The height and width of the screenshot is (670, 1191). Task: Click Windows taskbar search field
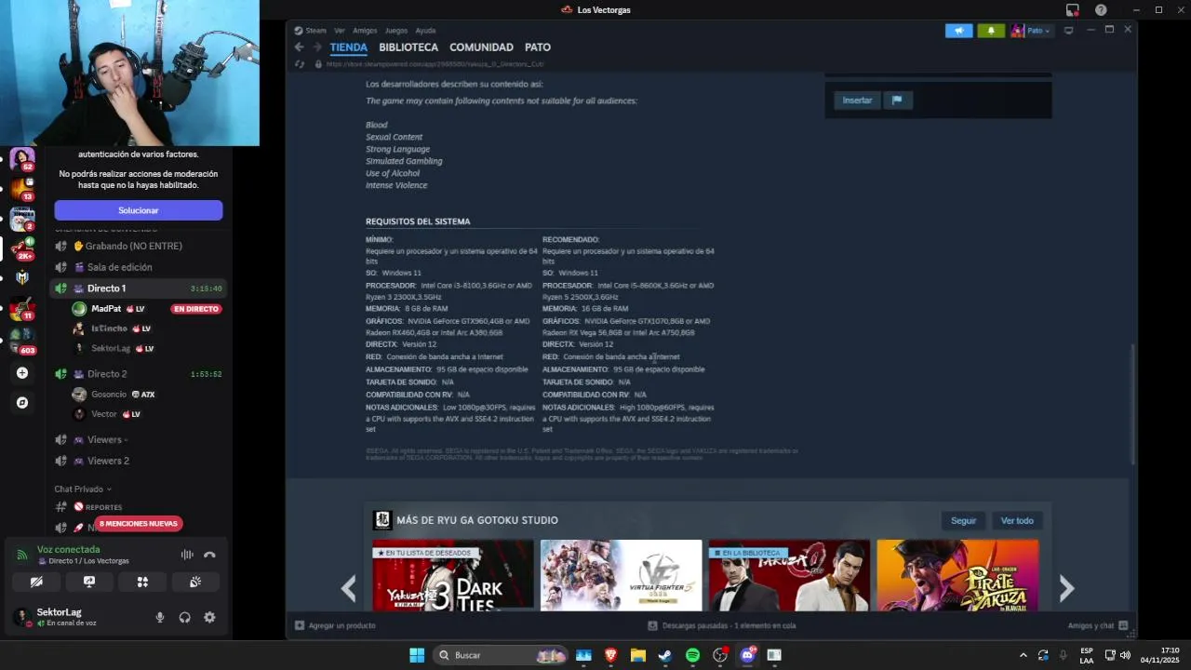coord(502,655)
